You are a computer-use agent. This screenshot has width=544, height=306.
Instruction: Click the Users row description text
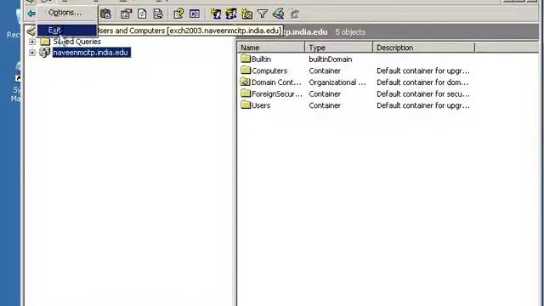[x=423, y=105]
